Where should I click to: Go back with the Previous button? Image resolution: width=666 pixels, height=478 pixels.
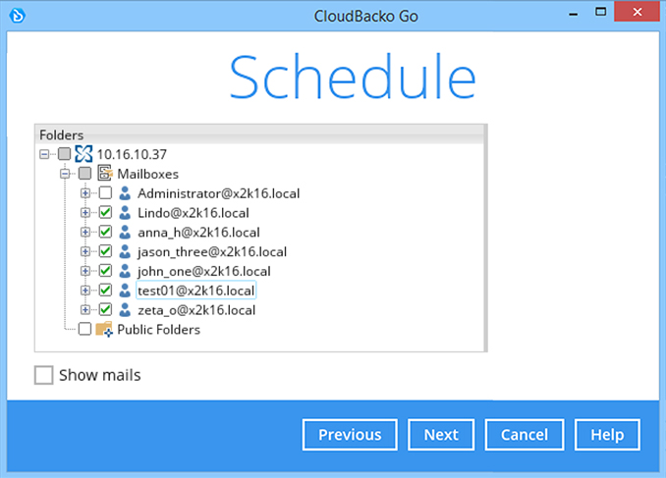coord(349,435)
